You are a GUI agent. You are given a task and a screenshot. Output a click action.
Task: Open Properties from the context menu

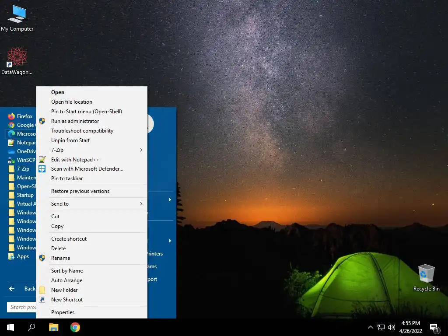pyautogui.click(x=92, y=312)
